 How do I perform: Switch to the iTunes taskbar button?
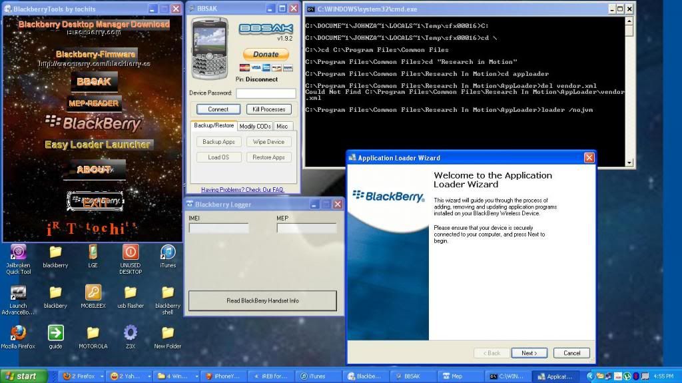click(318, 376)
